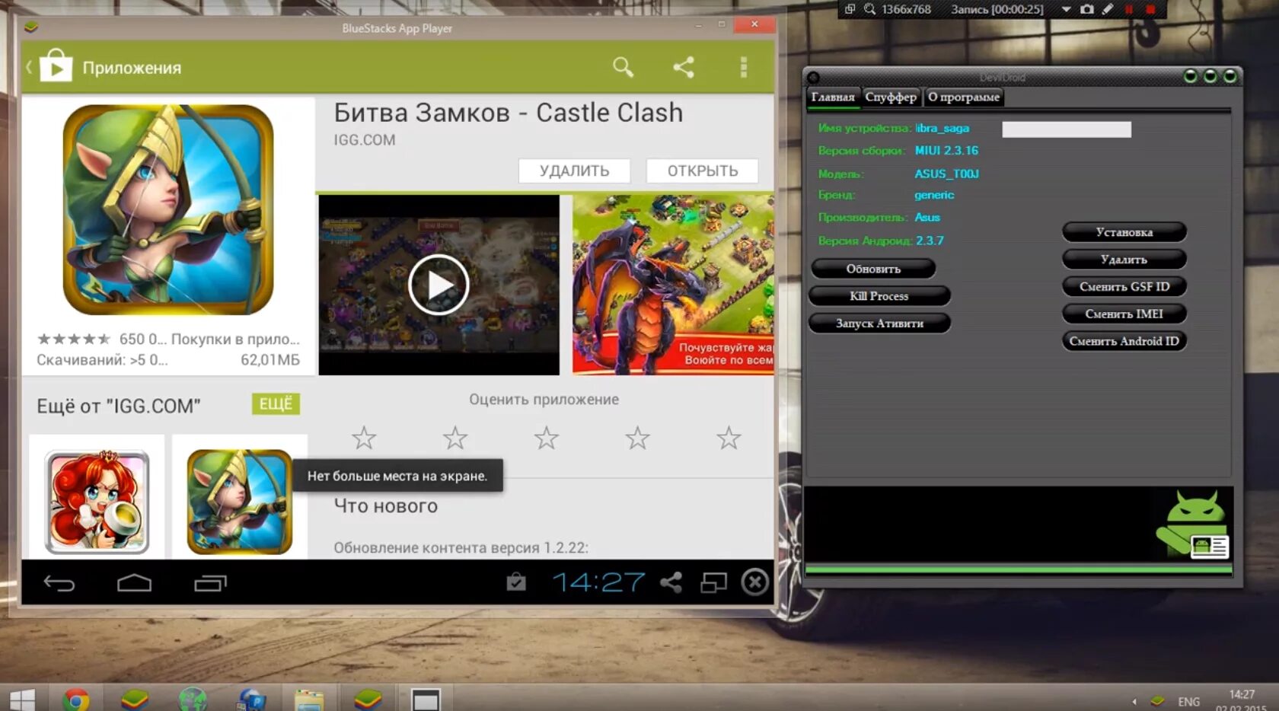Screen dimensions: 1279x711
Task: Click the BlueStacks notification bag icon
Action: coord(516,582)
